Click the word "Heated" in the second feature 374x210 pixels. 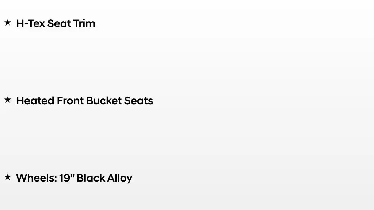(x=35, y=101)
